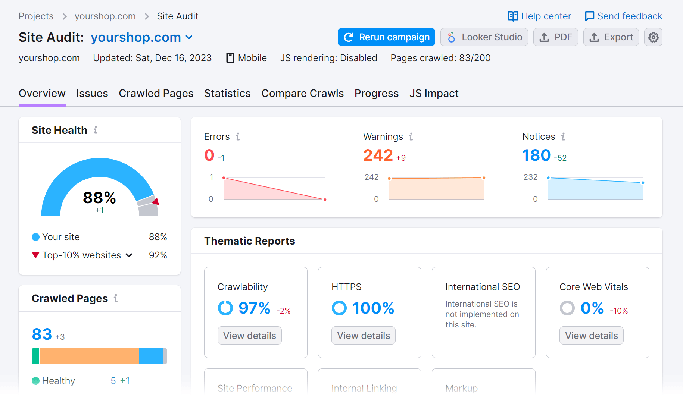Image resolution: width=683 pixels, height=396 pixels.
Task: Navigate to Projects via breadcrumb
Action: pos(36,16)
